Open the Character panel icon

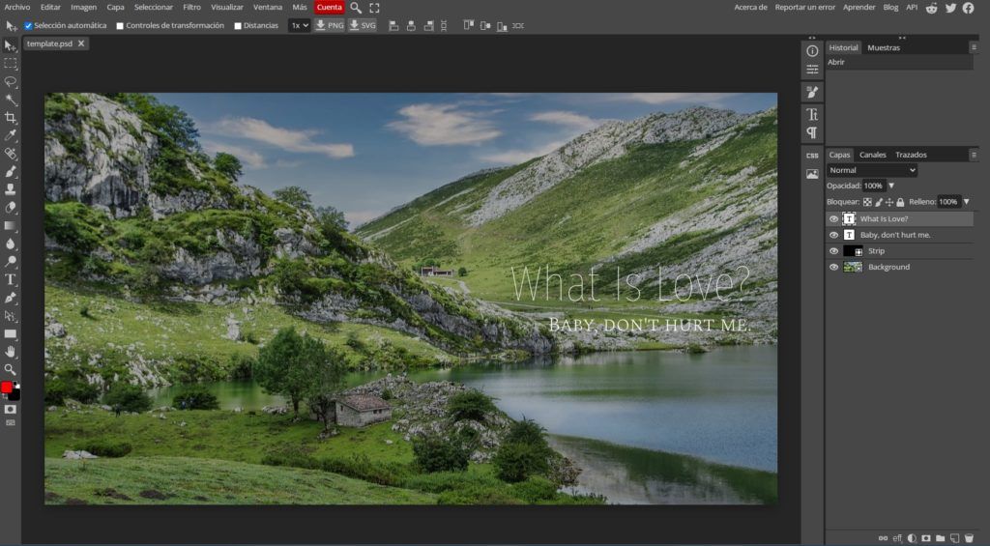click(x=812, y=114)
